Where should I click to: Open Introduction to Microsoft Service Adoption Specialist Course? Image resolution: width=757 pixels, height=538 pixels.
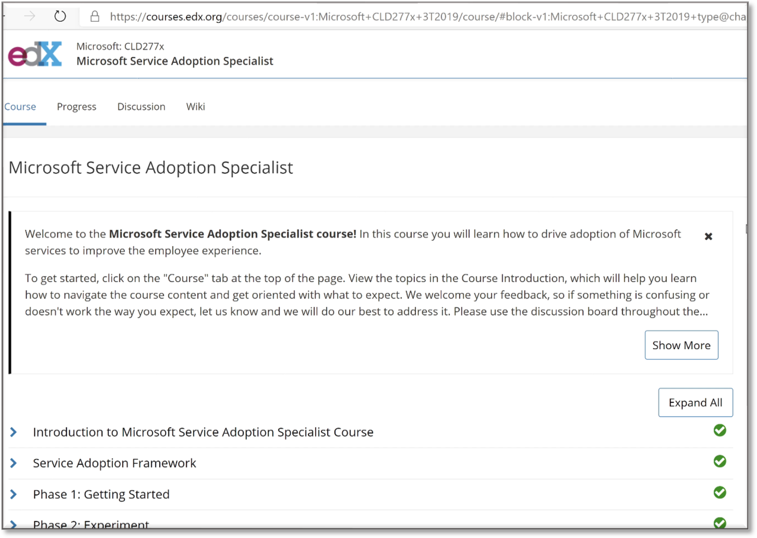tap(203, 432)
